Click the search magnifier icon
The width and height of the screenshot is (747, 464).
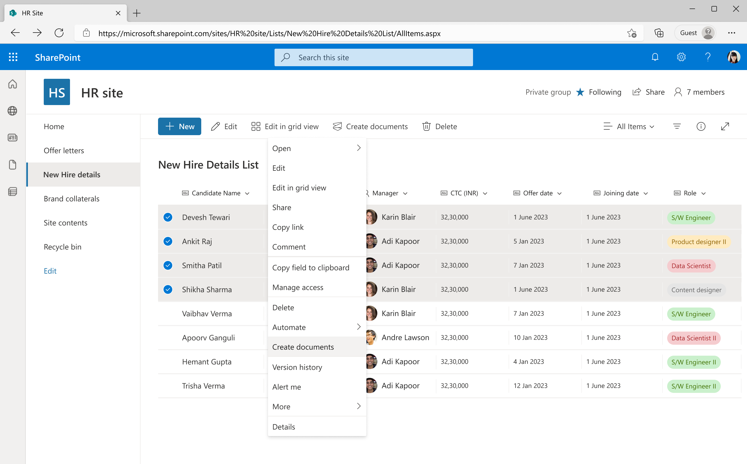point(285,57)
